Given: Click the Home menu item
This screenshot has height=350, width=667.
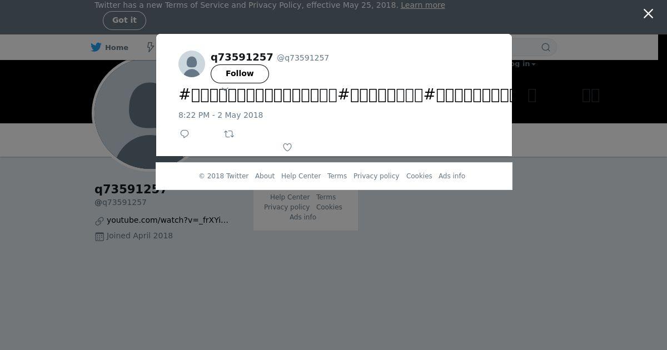Looking at the screenshot, I should click(117, 47).
